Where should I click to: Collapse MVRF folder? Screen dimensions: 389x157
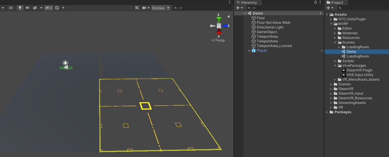331,24
